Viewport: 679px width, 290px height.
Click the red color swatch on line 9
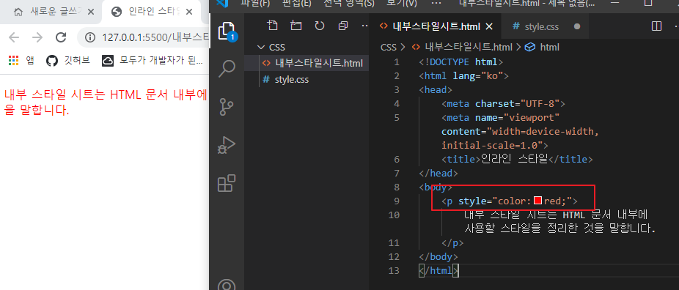click(537, 201)
